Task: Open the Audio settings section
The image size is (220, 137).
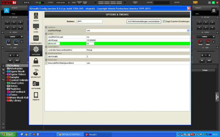Action: 36,17
